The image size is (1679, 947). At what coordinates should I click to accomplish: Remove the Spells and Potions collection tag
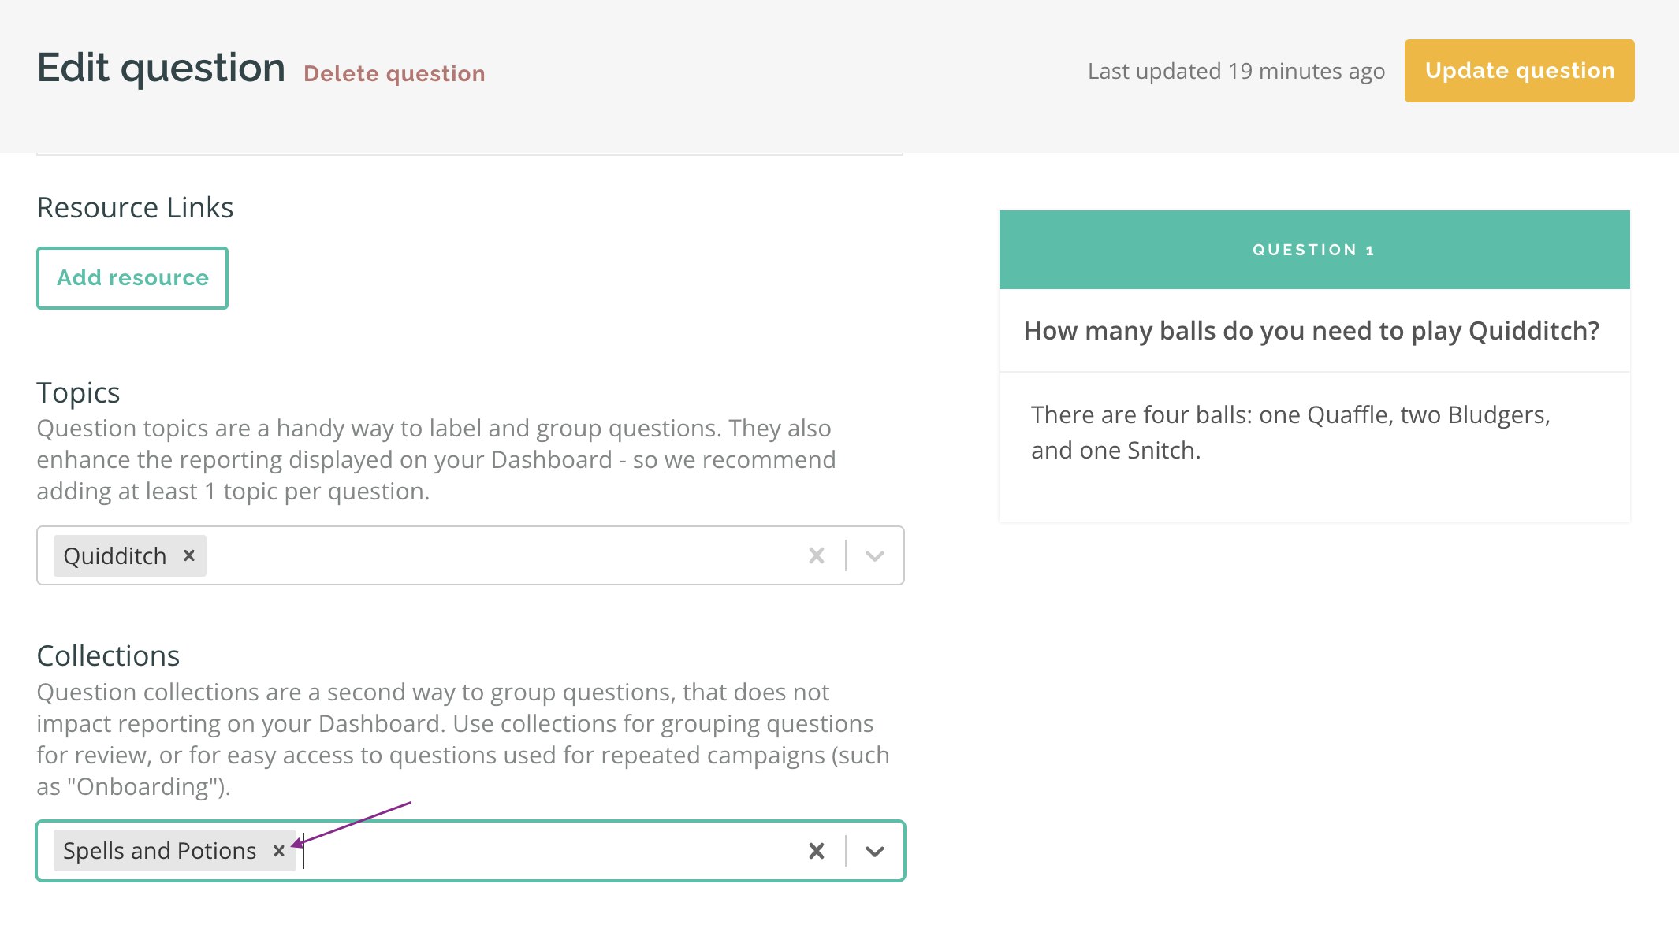(x=278, y=851)
